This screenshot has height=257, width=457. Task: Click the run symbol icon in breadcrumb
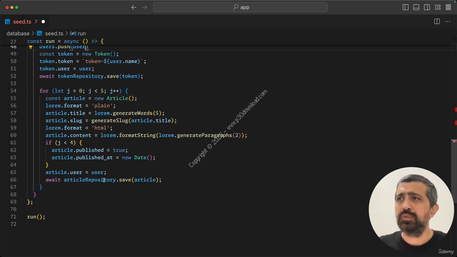tap(73, 34)
